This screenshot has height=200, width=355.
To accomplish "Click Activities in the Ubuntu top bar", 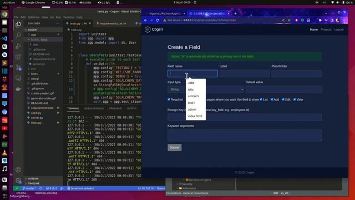I will [9, 2].
